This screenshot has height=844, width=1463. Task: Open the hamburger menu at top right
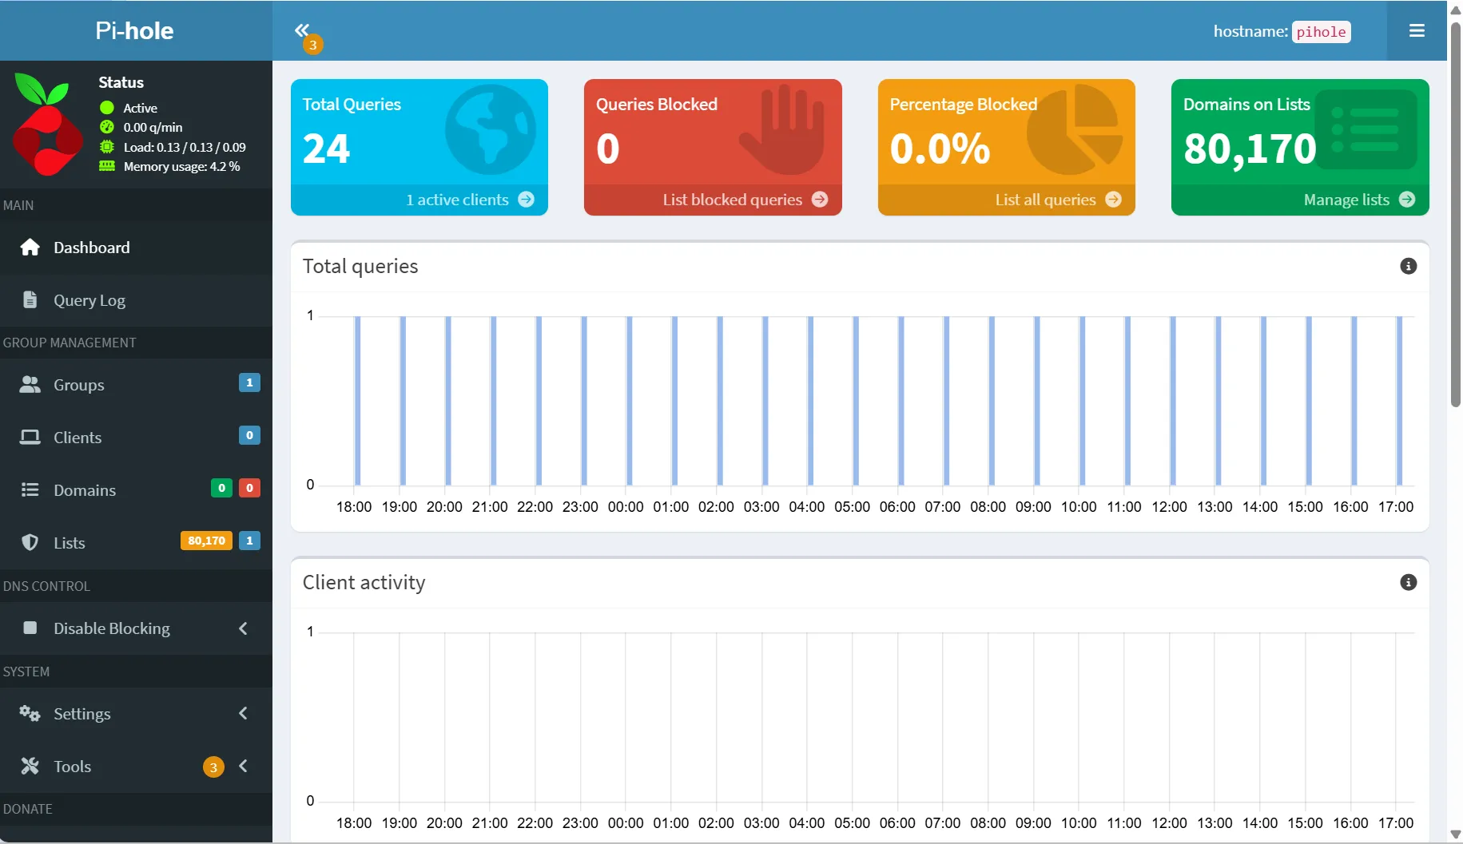pos(1417,30)
